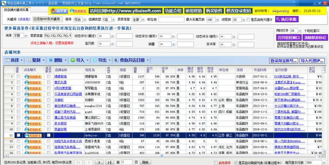This screenshot has width=329, height=165.
Task: Open the 查询开店日期 toolbar menu
Action: coord(132,60)
